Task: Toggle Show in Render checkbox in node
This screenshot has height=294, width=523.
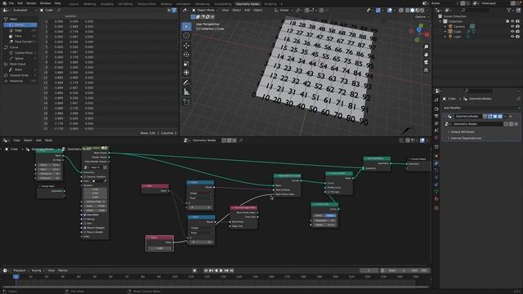Action: 85,232
